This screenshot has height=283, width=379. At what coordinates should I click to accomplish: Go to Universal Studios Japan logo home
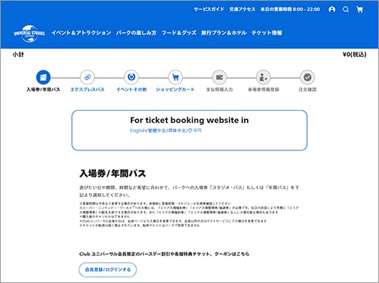pos(29,34)
